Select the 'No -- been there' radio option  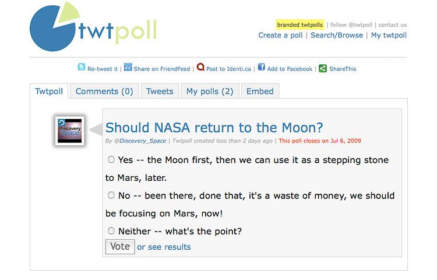click(111, 195)
